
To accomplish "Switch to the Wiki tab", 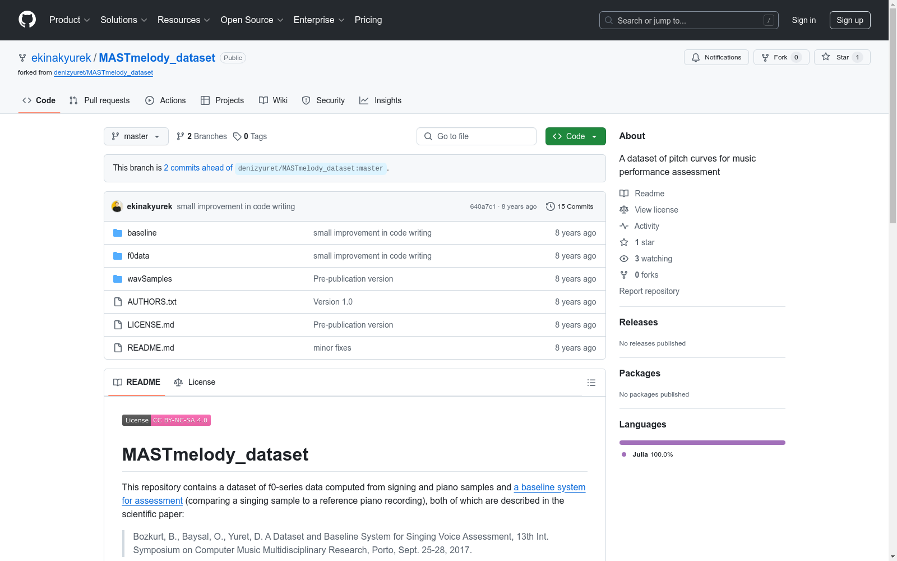I will 274,100.
